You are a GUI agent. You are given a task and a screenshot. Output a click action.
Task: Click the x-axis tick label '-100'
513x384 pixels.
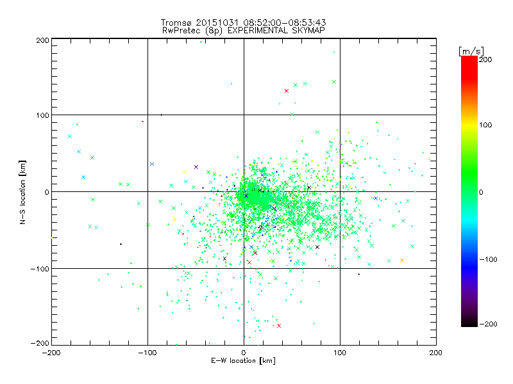147,353
